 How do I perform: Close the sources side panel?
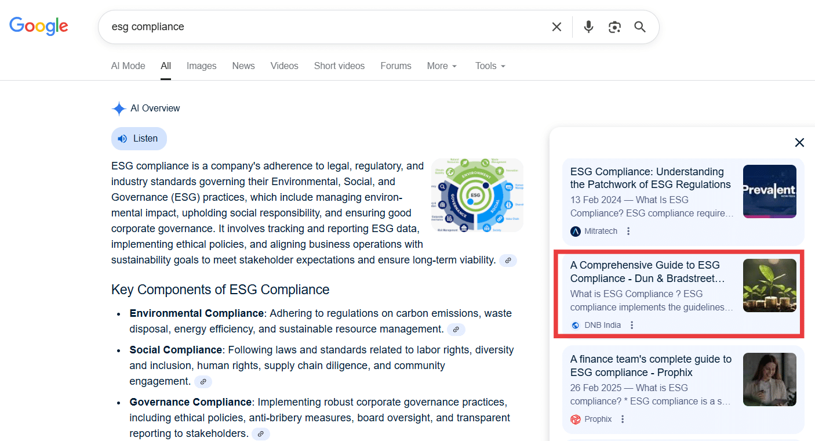(799, 143)
